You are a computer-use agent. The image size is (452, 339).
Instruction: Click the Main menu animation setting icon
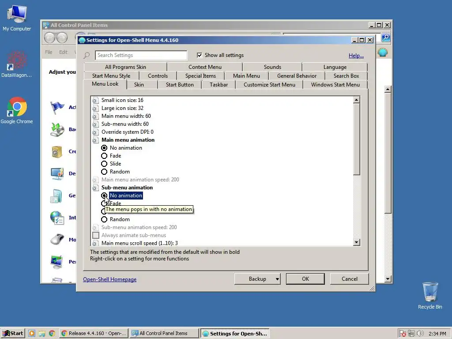95,140
